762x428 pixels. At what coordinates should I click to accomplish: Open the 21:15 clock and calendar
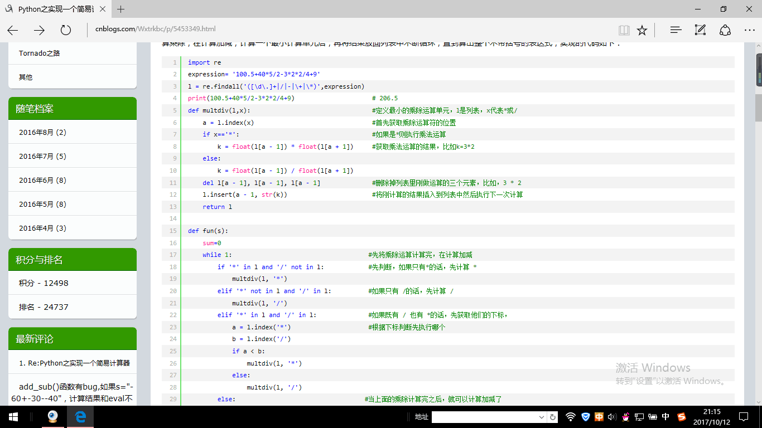[711, 417]
